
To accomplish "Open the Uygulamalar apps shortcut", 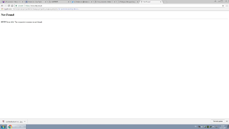I will pyautogui.click(x=6, y=9).
